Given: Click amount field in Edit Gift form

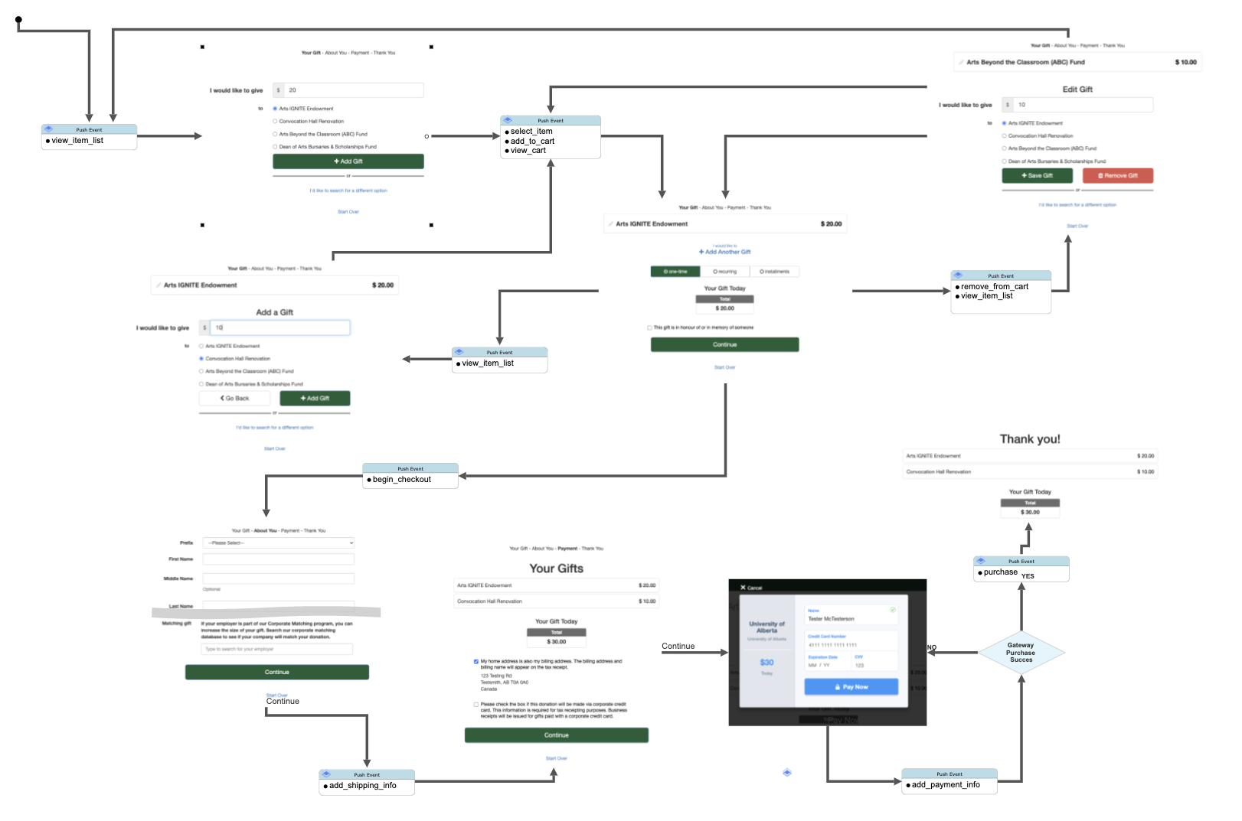Looking at the screenshot, I should coord(1083,105).
